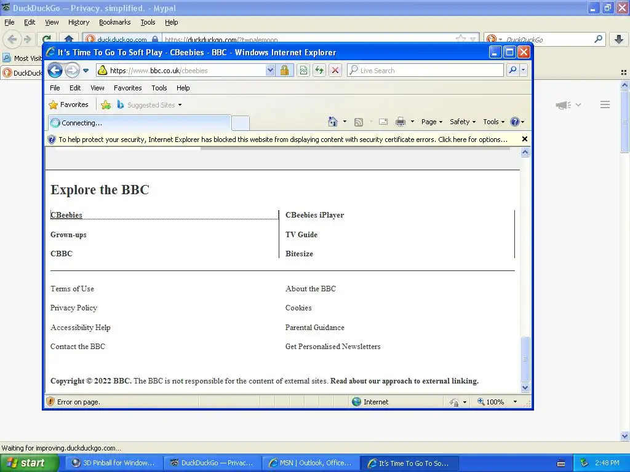Open the CBBC link
The width and height of the screenshot is (630, 472).
pos(61,254)
